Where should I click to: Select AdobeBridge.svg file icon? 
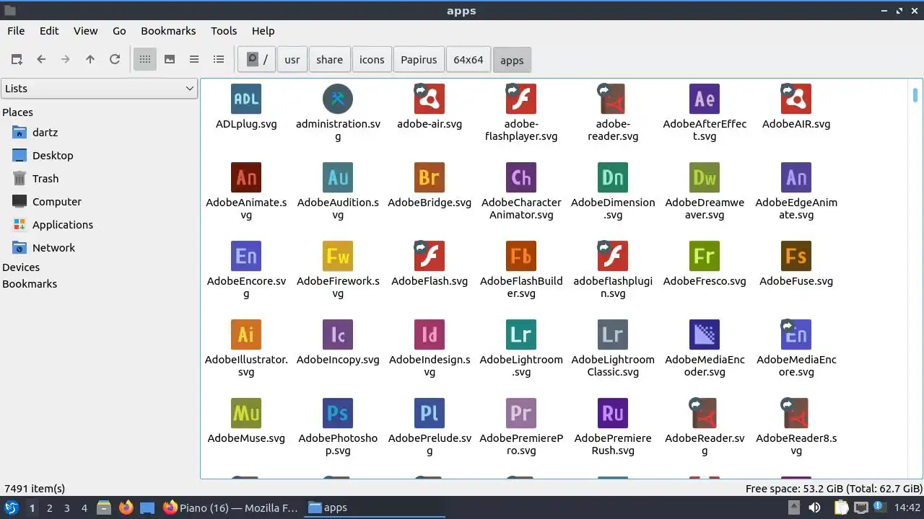point(430,177)
